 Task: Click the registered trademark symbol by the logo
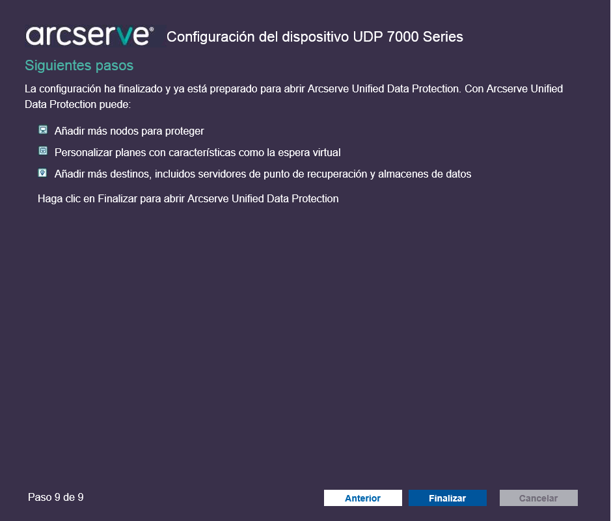point(152,29)
